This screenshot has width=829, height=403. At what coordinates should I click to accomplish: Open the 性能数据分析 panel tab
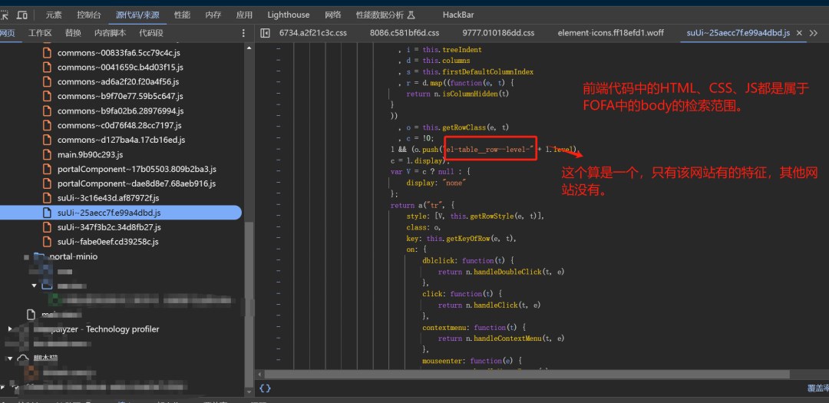[385, 15]
